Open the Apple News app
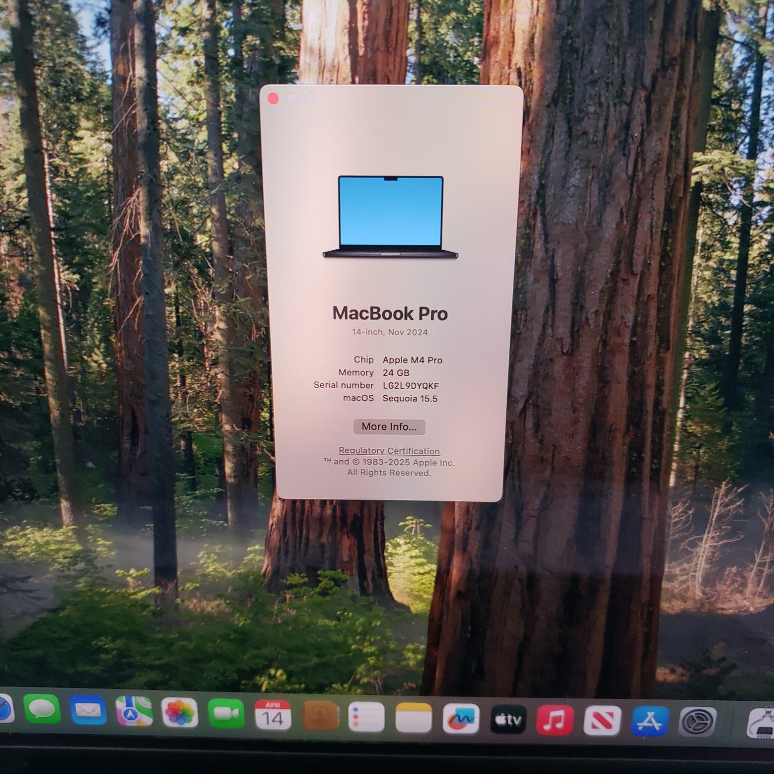The width and height of the screenshot is (774, 774). pos(602,720)
